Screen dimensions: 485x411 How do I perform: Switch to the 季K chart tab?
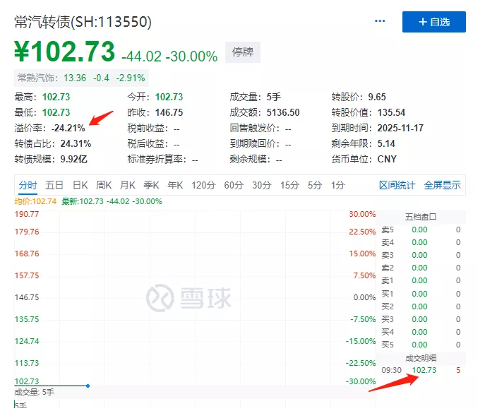click(151, 185)
